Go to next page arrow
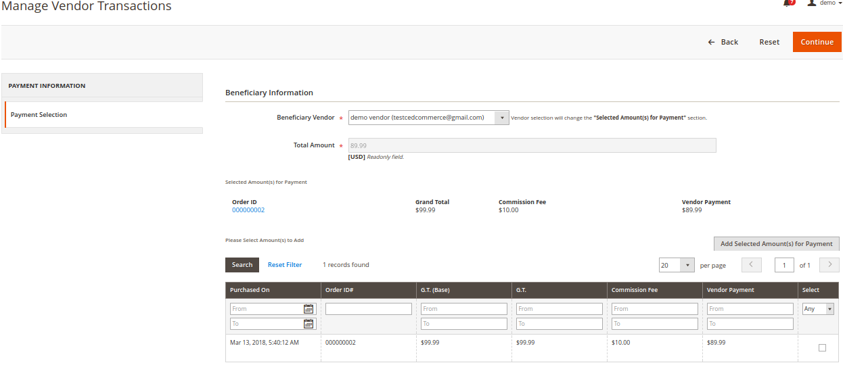This screenshot has height=365, width=843. pos(829,265)
